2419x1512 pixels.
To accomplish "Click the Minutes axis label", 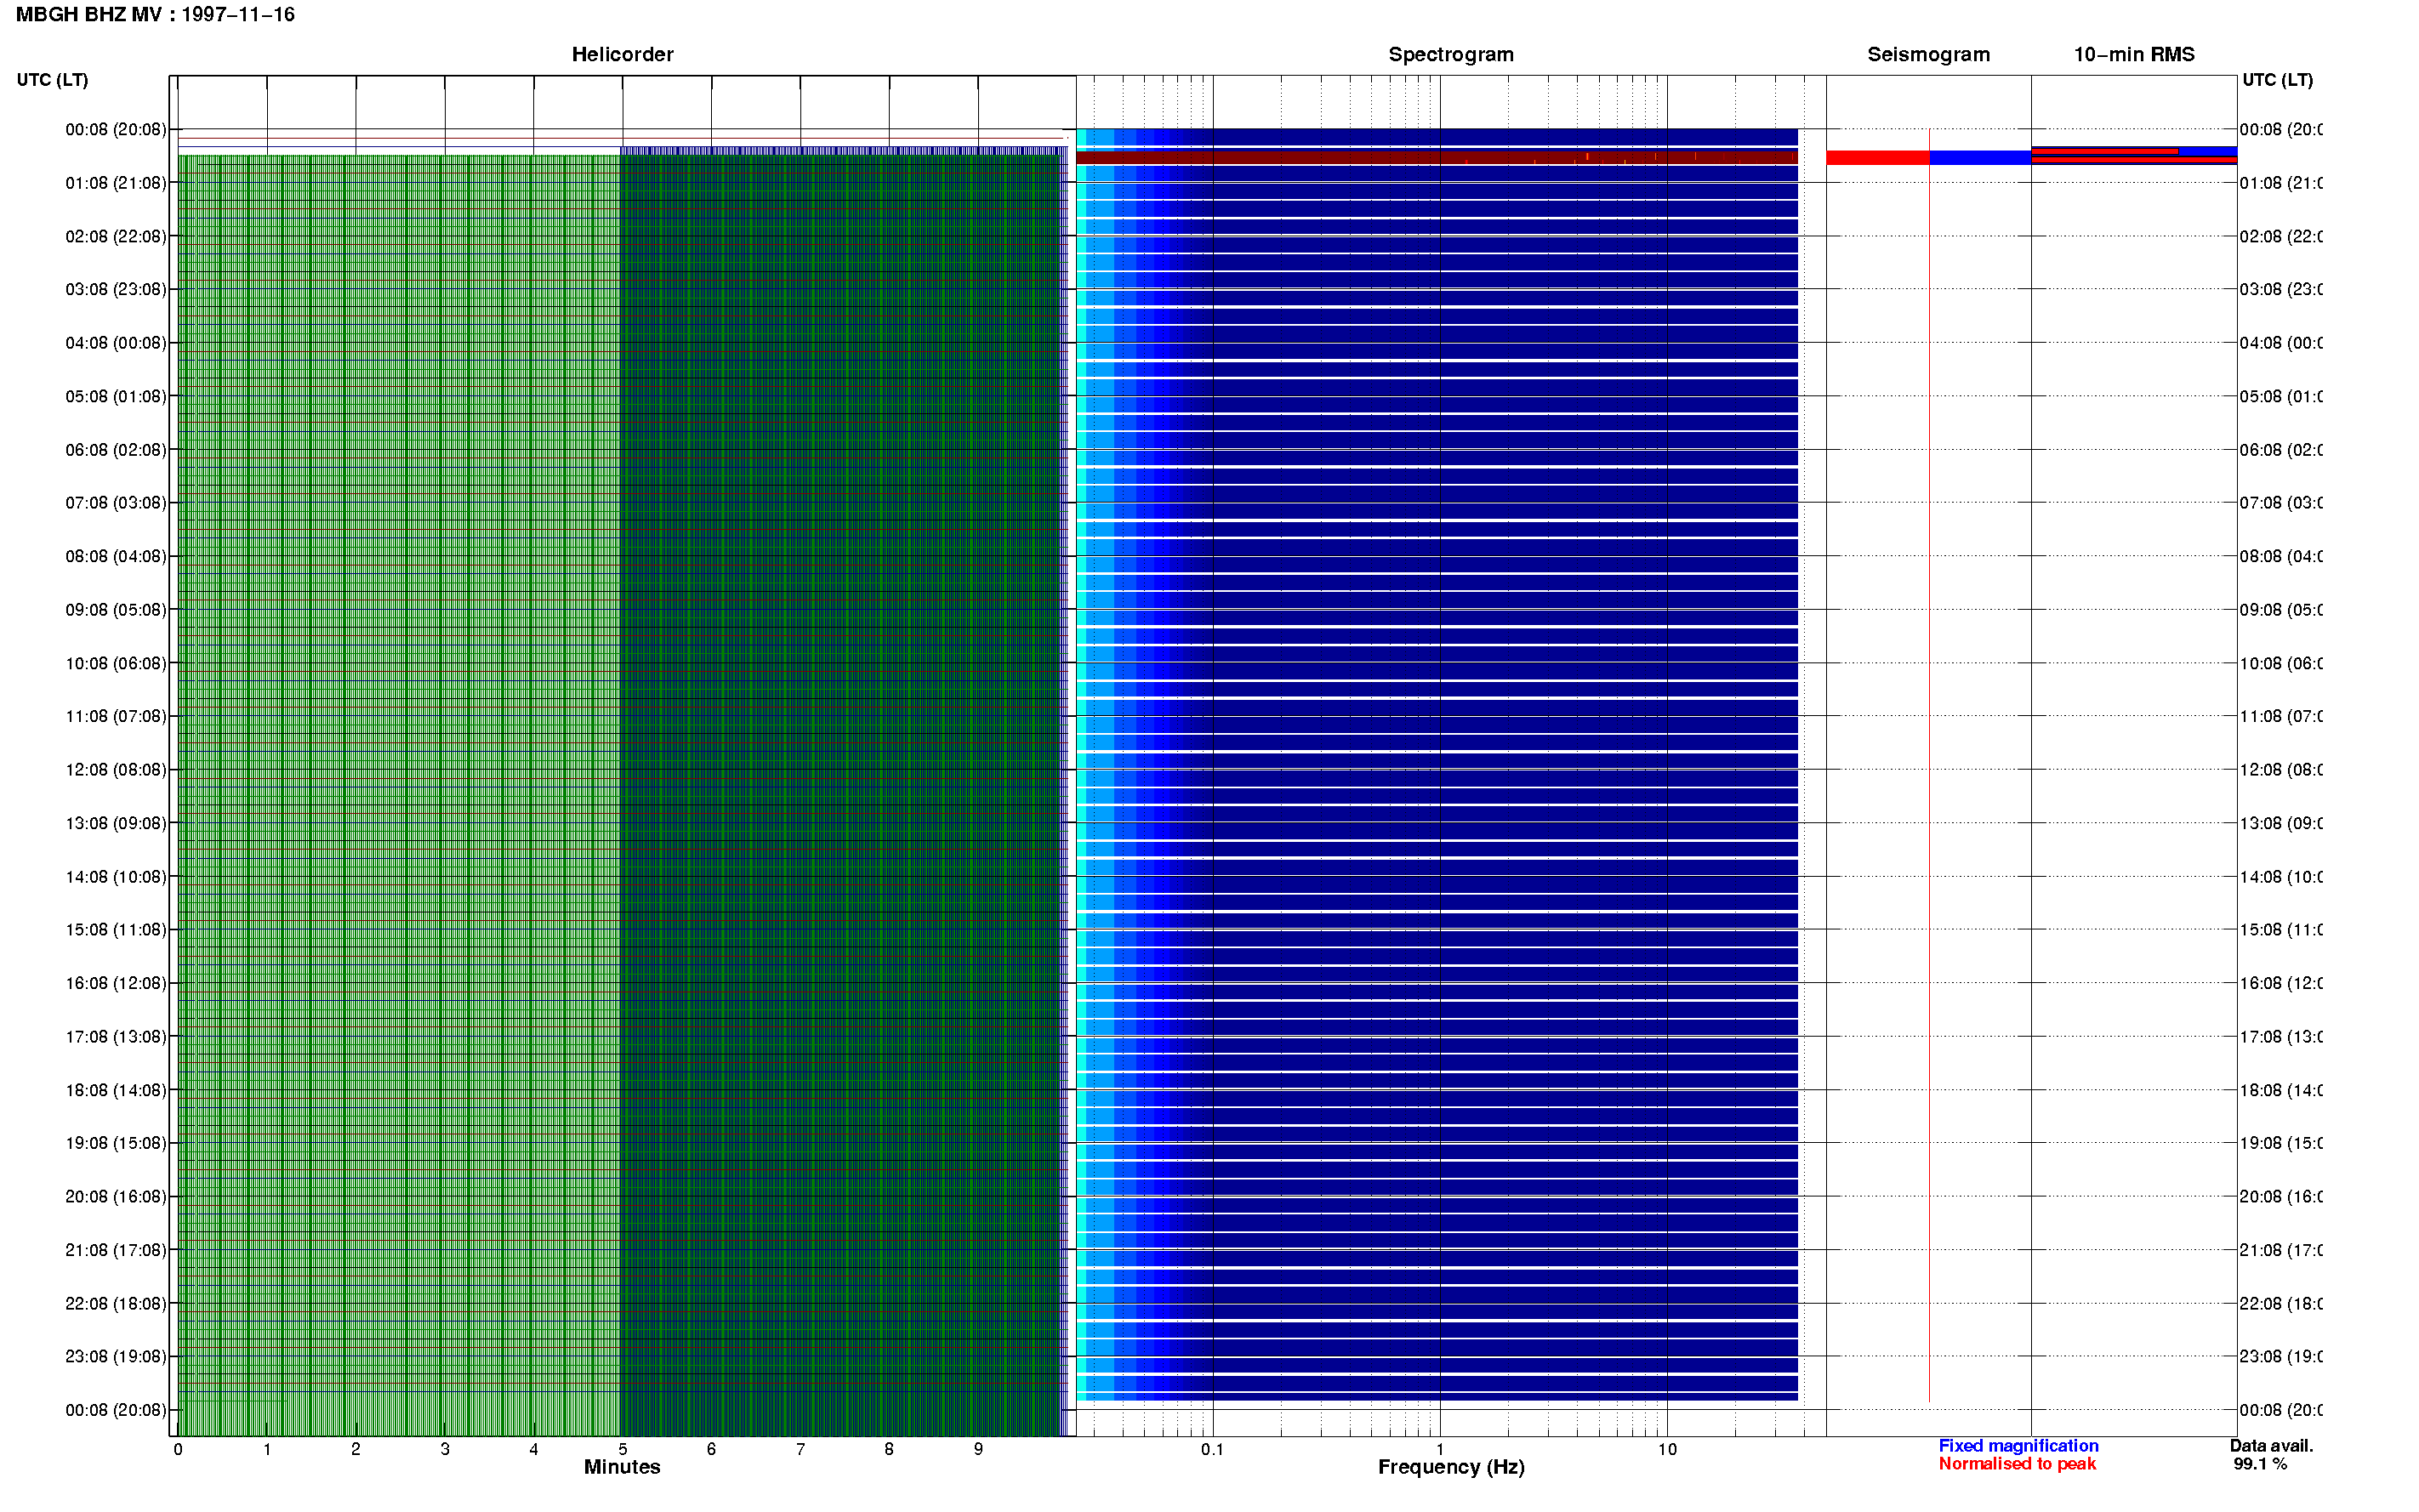I will (x=622, y=1467).
